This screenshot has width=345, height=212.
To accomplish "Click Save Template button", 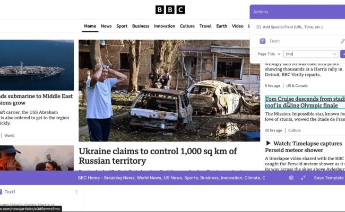I will 329,178.
